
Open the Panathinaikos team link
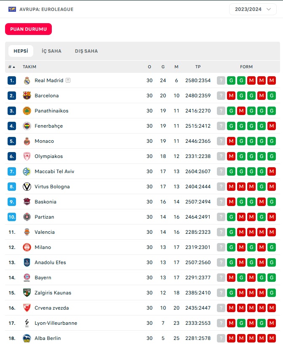coord(51,111)
